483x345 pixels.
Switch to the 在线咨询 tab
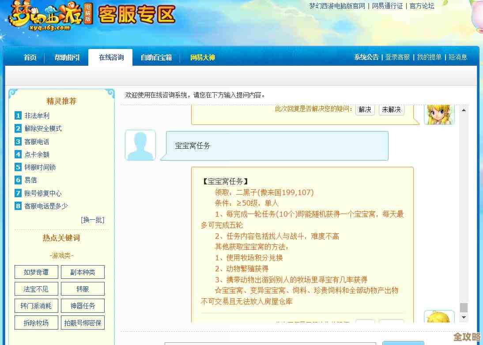point(111,57)
